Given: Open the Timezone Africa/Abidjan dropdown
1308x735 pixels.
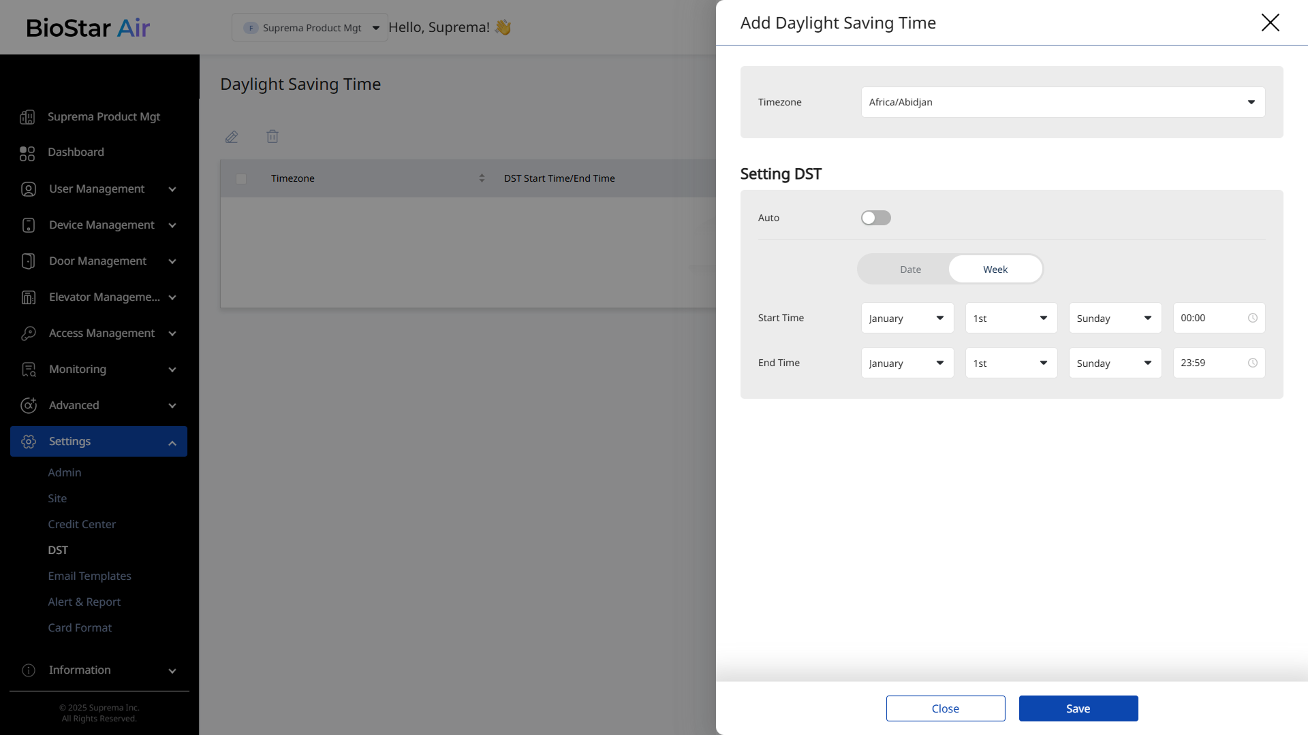Looking at the screenshot, I should tap(1062, 102).
